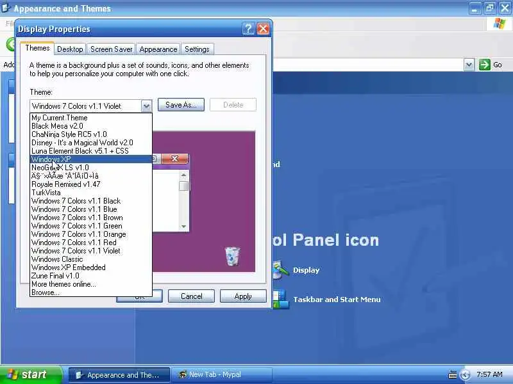Click the help question mark button

248,29
